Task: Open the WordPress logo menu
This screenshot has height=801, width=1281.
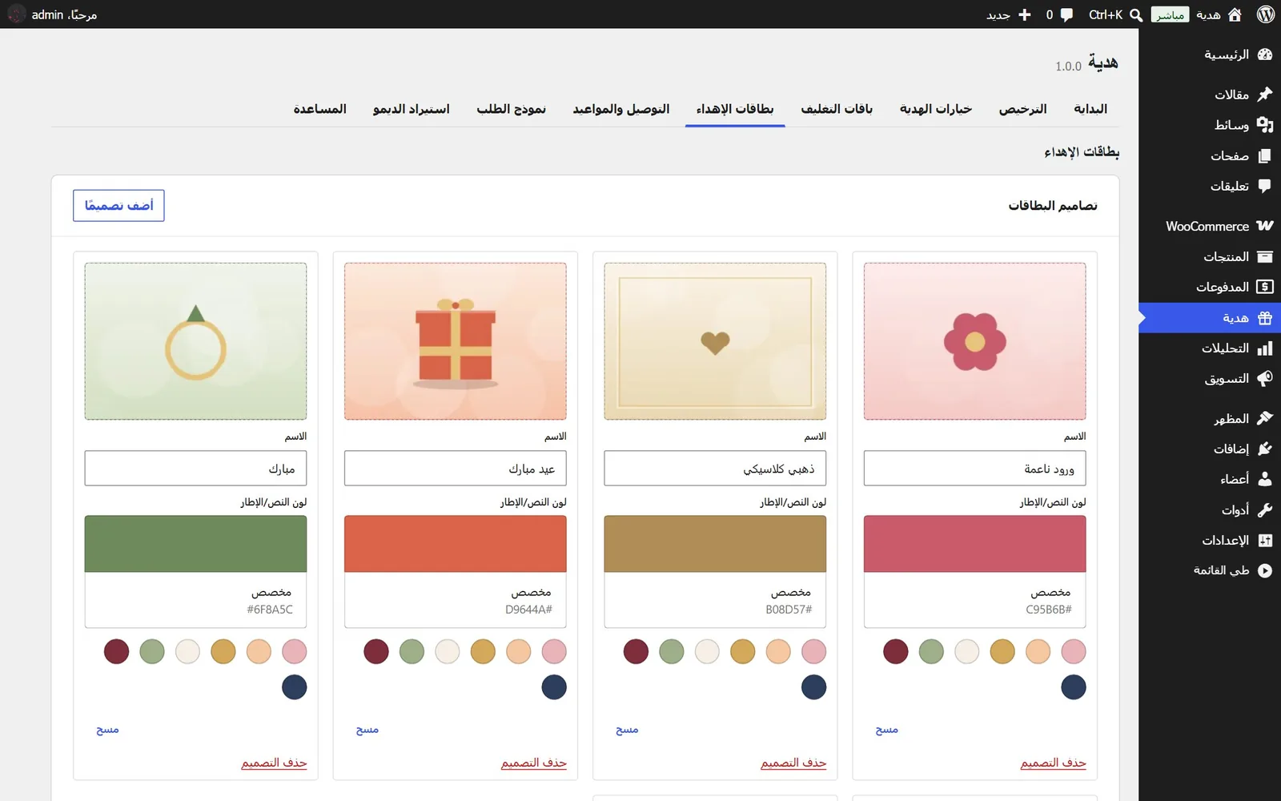Action: tap(1266, 14)
